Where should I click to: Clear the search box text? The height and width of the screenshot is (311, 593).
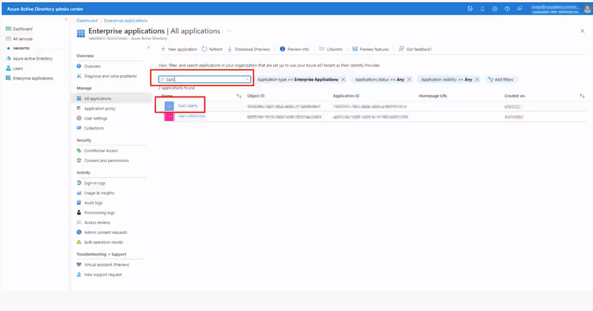pos(247,80)
